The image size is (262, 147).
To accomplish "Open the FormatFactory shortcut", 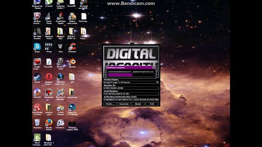I will pyautogui.click(x=61, y=123).
